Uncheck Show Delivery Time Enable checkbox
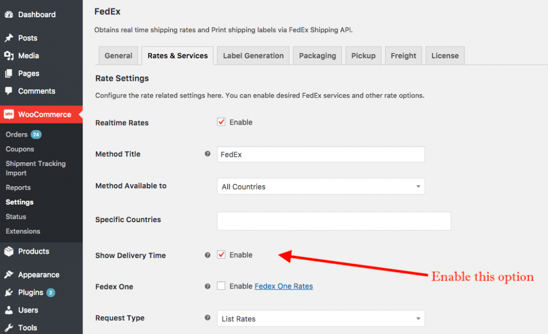The width and height of the screenshot is (548, 334). pos(221,255)
